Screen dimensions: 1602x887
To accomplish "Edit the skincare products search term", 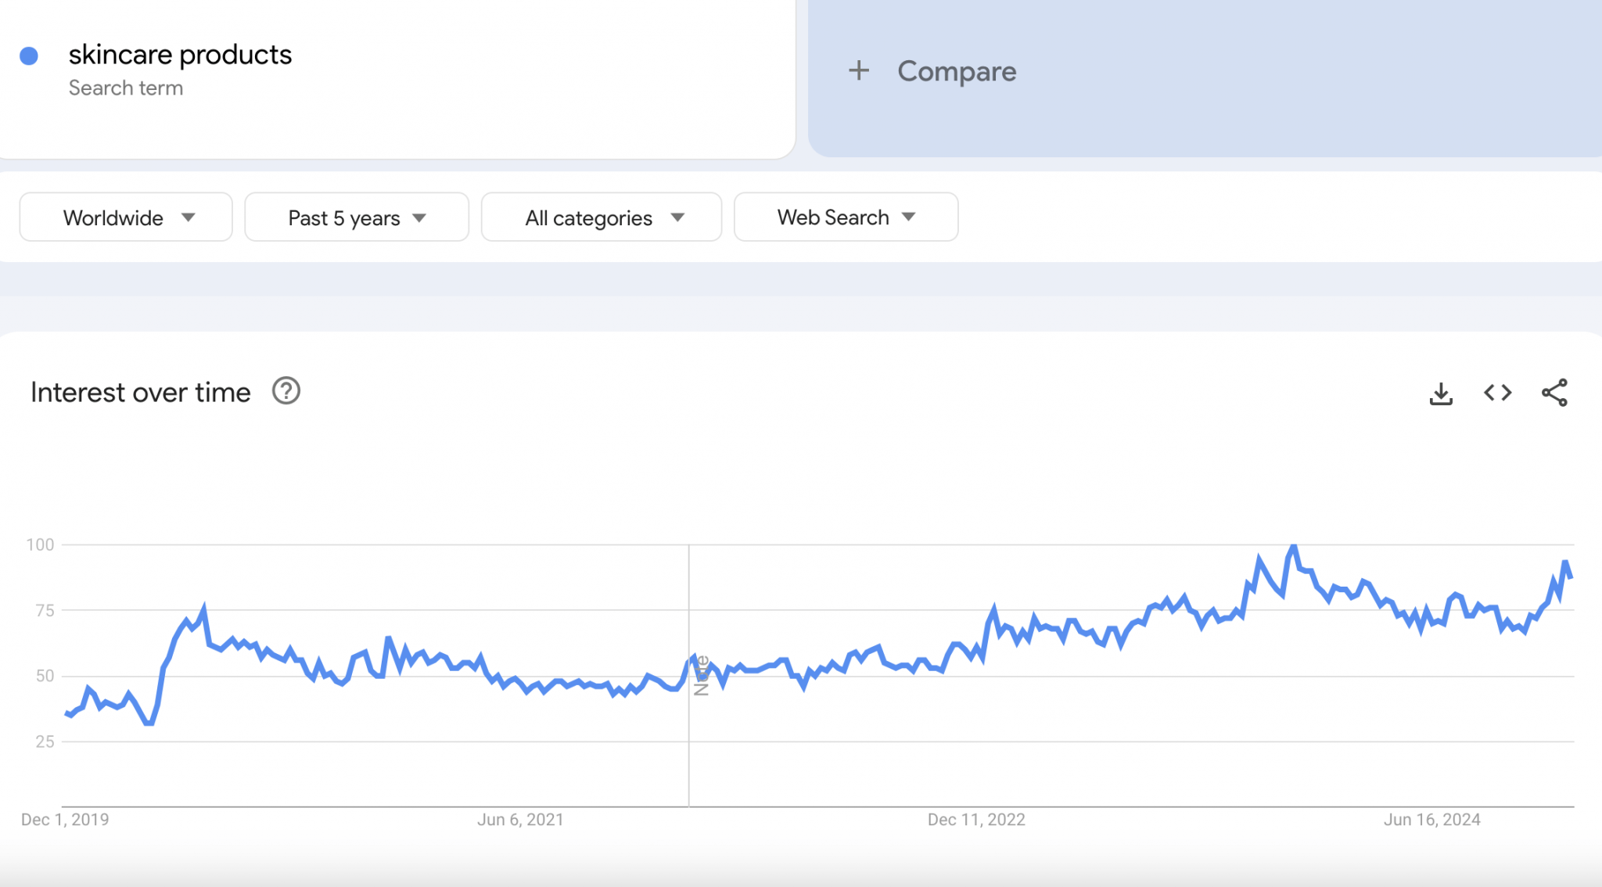I will 180,55.
